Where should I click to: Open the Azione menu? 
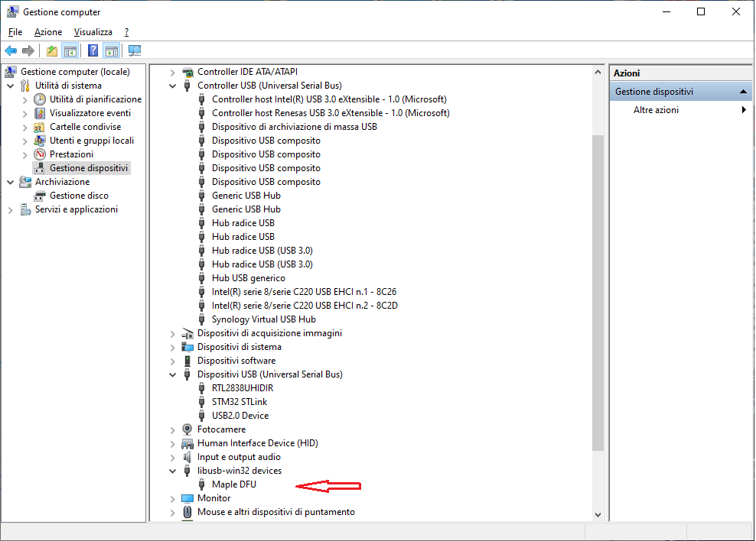point(47,31)
